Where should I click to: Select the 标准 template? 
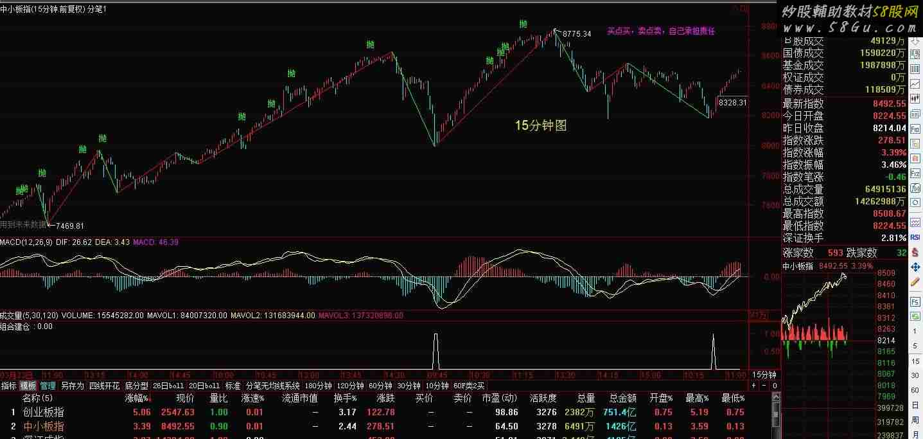233,386
